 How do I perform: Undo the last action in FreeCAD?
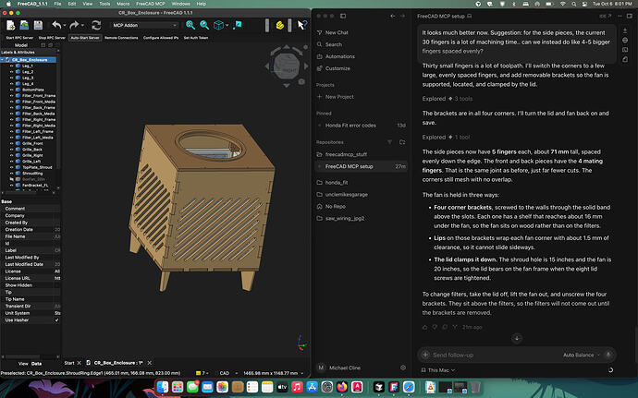point(56,25)
